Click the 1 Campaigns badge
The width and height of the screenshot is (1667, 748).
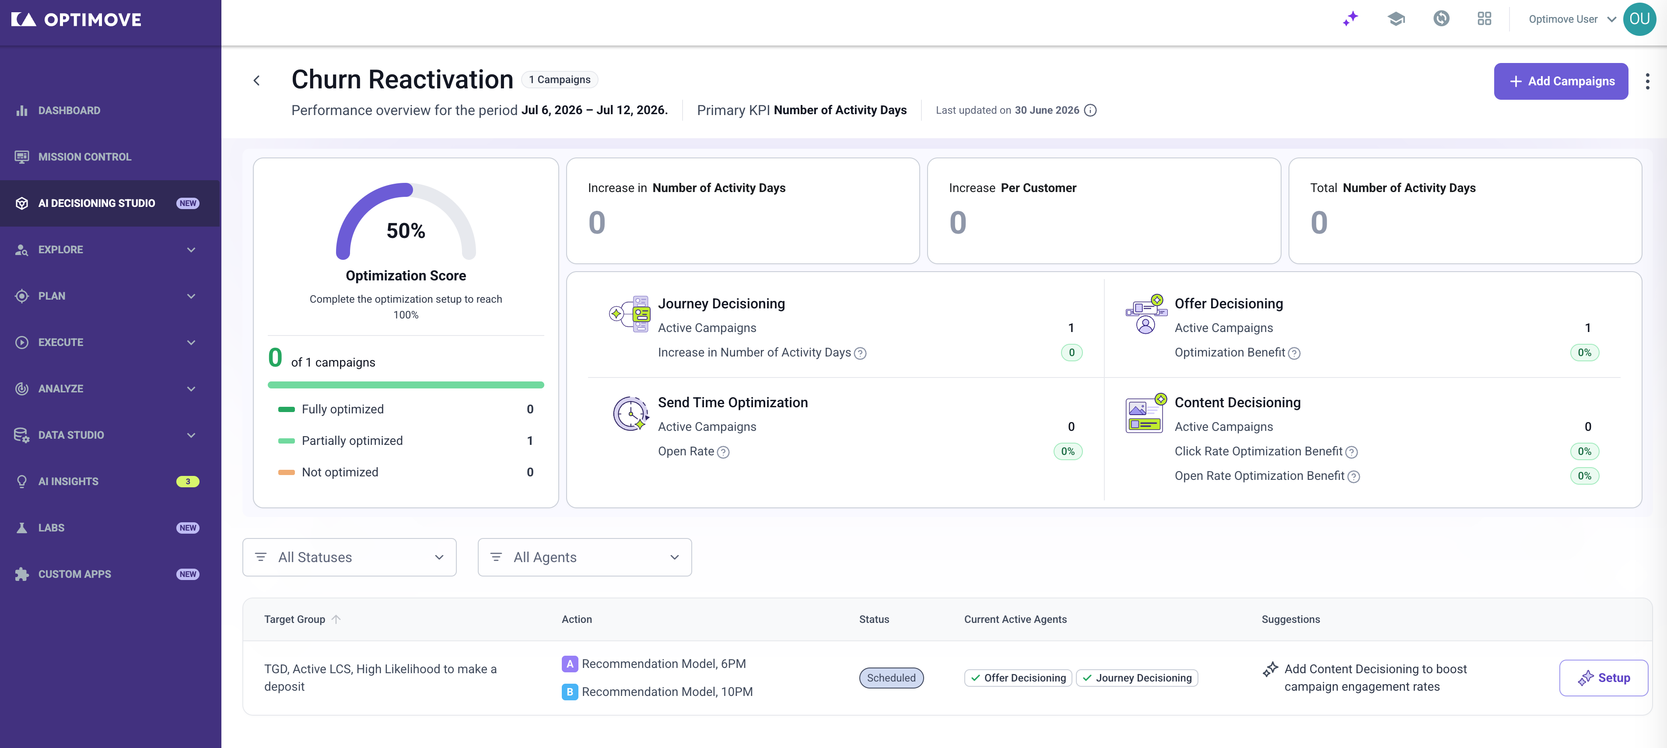point(560,80)
